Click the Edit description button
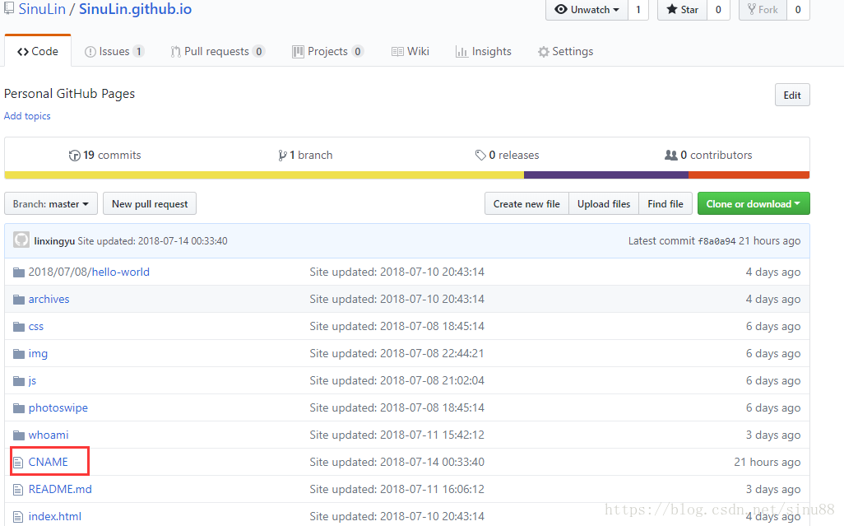Screen dimensions: 844x526 pyautogui.click(x=792, y=95)
